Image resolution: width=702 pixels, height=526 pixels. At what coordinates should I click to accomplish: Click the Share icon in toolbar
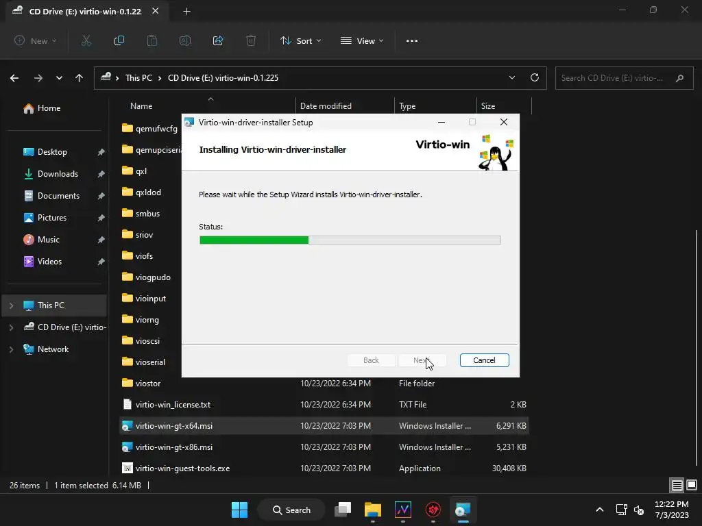(x=218, y=40)
